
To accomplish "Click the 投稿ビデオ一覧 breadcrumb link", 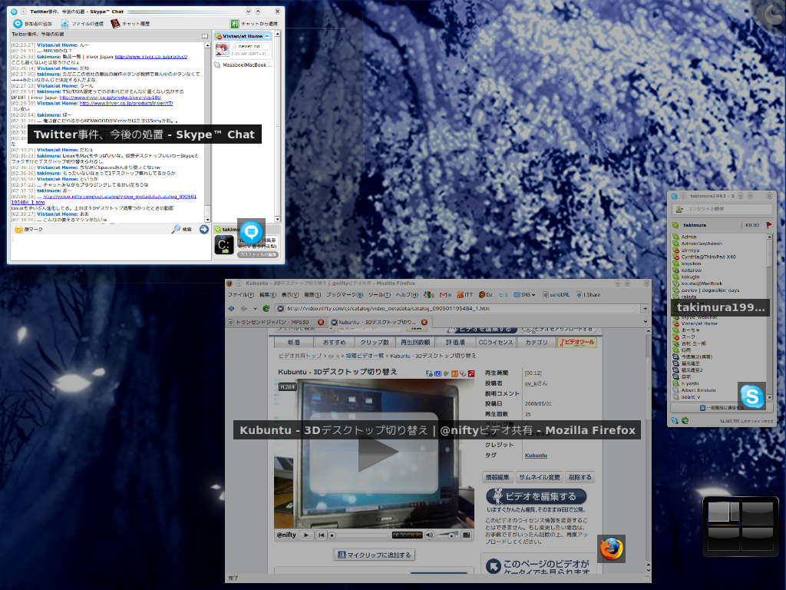I will 365,356.
